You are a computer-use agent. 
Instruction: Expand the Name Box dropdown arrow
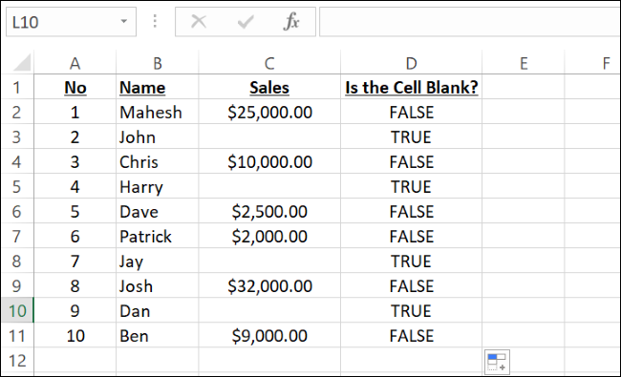[124, 21]
